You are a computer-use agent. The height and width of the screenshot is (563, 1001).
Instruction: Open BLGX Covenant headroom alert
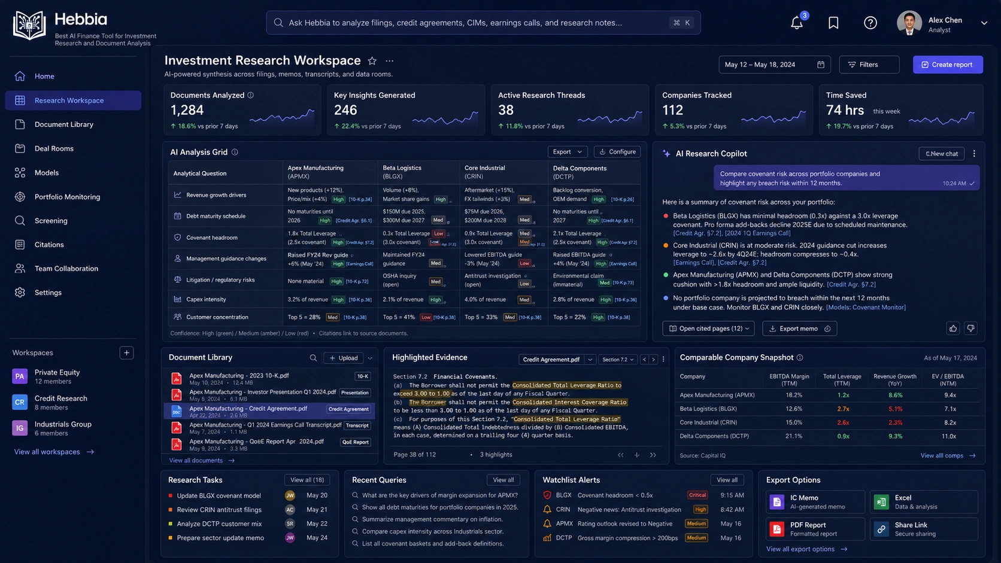click(644, 495)
